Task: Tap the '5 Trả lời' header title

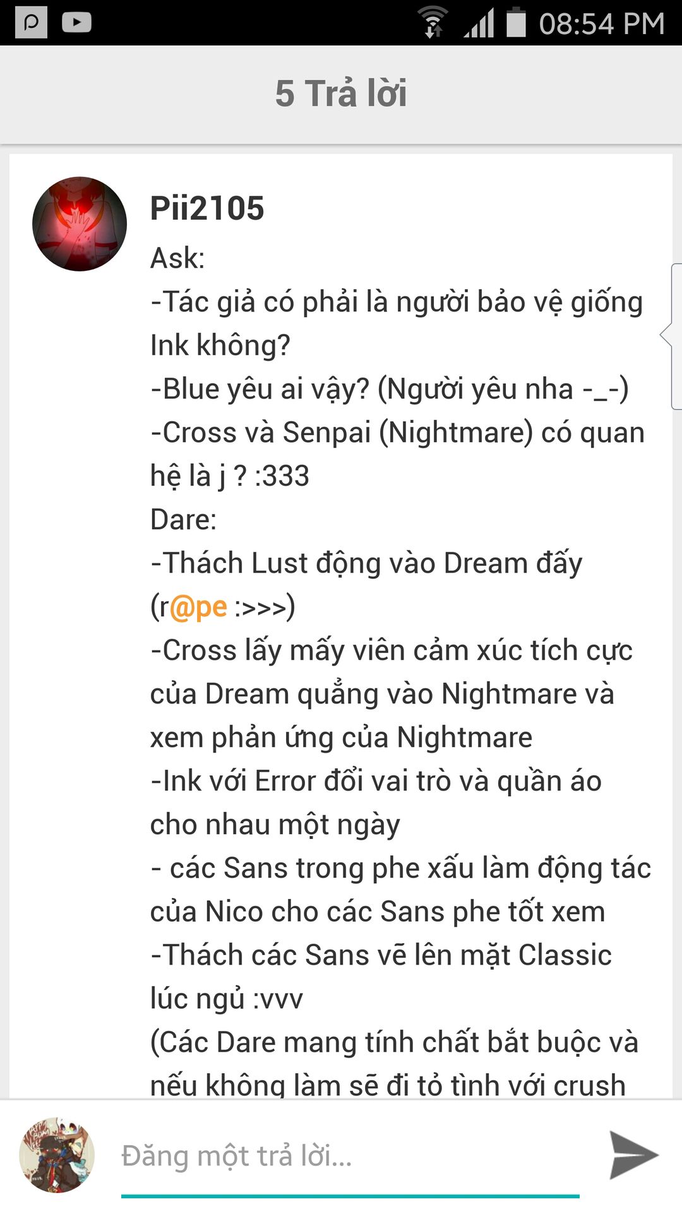Action: tap(341, 93)
